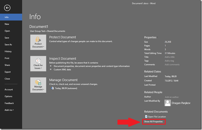Click the Manage Document heading text
This screenshot has width=202, height=130.
click(x=63, y=80)
